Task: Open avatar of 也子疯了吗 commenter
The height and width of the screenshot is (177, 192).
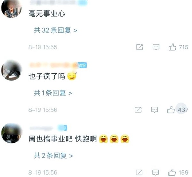Action: [x=12, y=70]
